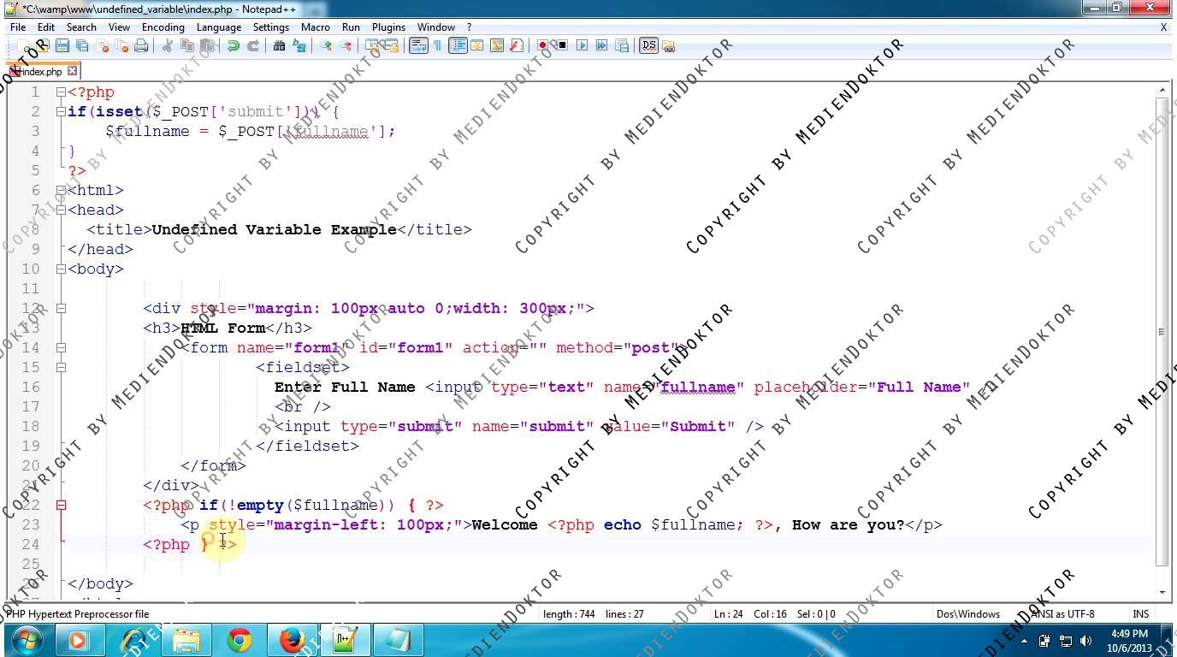1177x657 pixels.
Task: Click the Undo arrow in toolbar
Action: pos(233,46)
